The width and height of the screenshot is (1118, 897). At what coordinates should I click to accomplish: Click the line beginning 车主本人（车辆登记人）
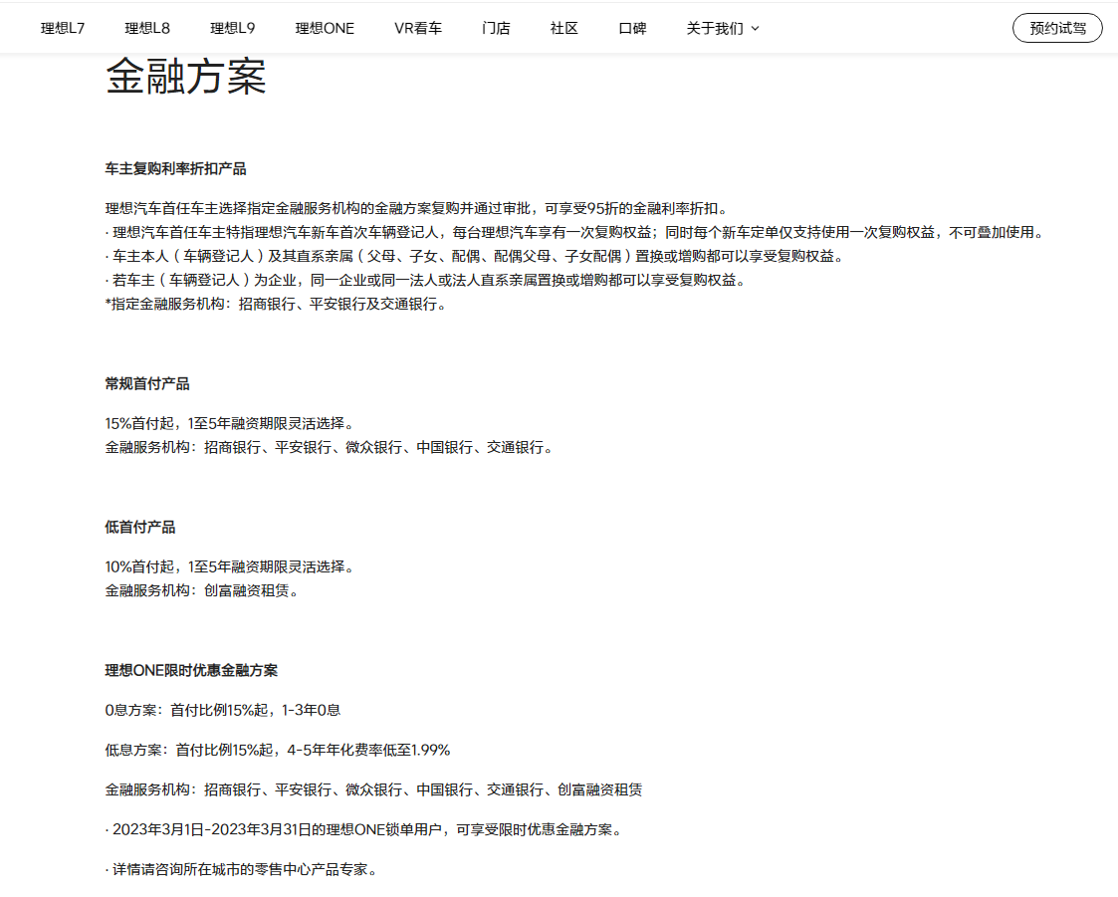[x=476, y=256]
